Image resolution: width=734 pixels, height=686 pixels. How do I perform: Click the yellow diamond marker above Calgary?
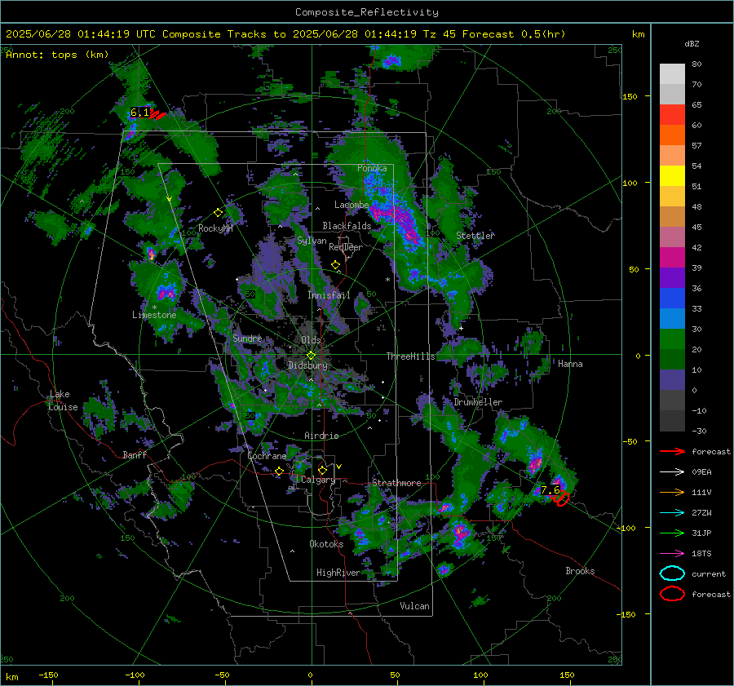(322, 470)
